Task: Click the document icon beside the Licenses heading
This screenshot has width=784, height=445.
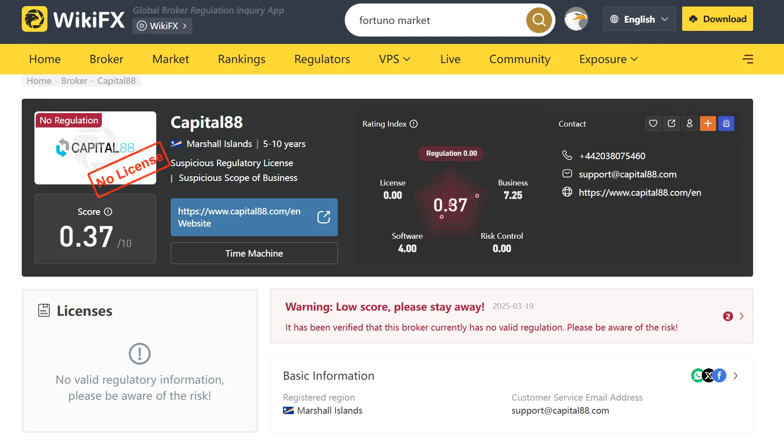Action: pos(44,310)
